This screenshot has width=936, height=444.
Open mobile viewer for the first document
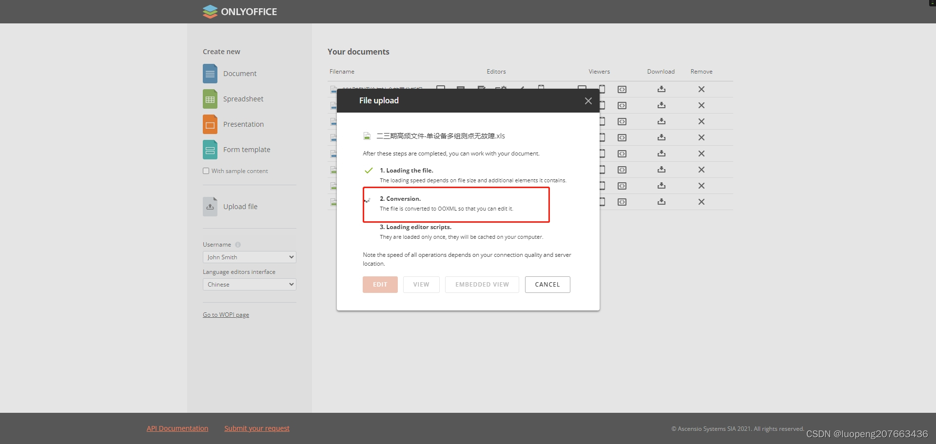tap(603, 89)
